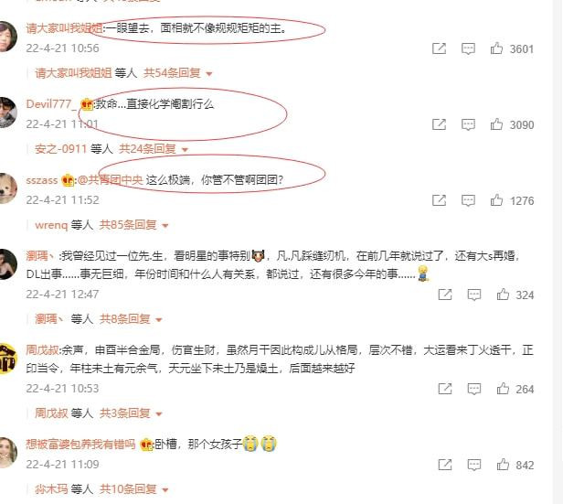Open the Devil777_ username profile
The image size is (563, 504).
pos(51,104)
